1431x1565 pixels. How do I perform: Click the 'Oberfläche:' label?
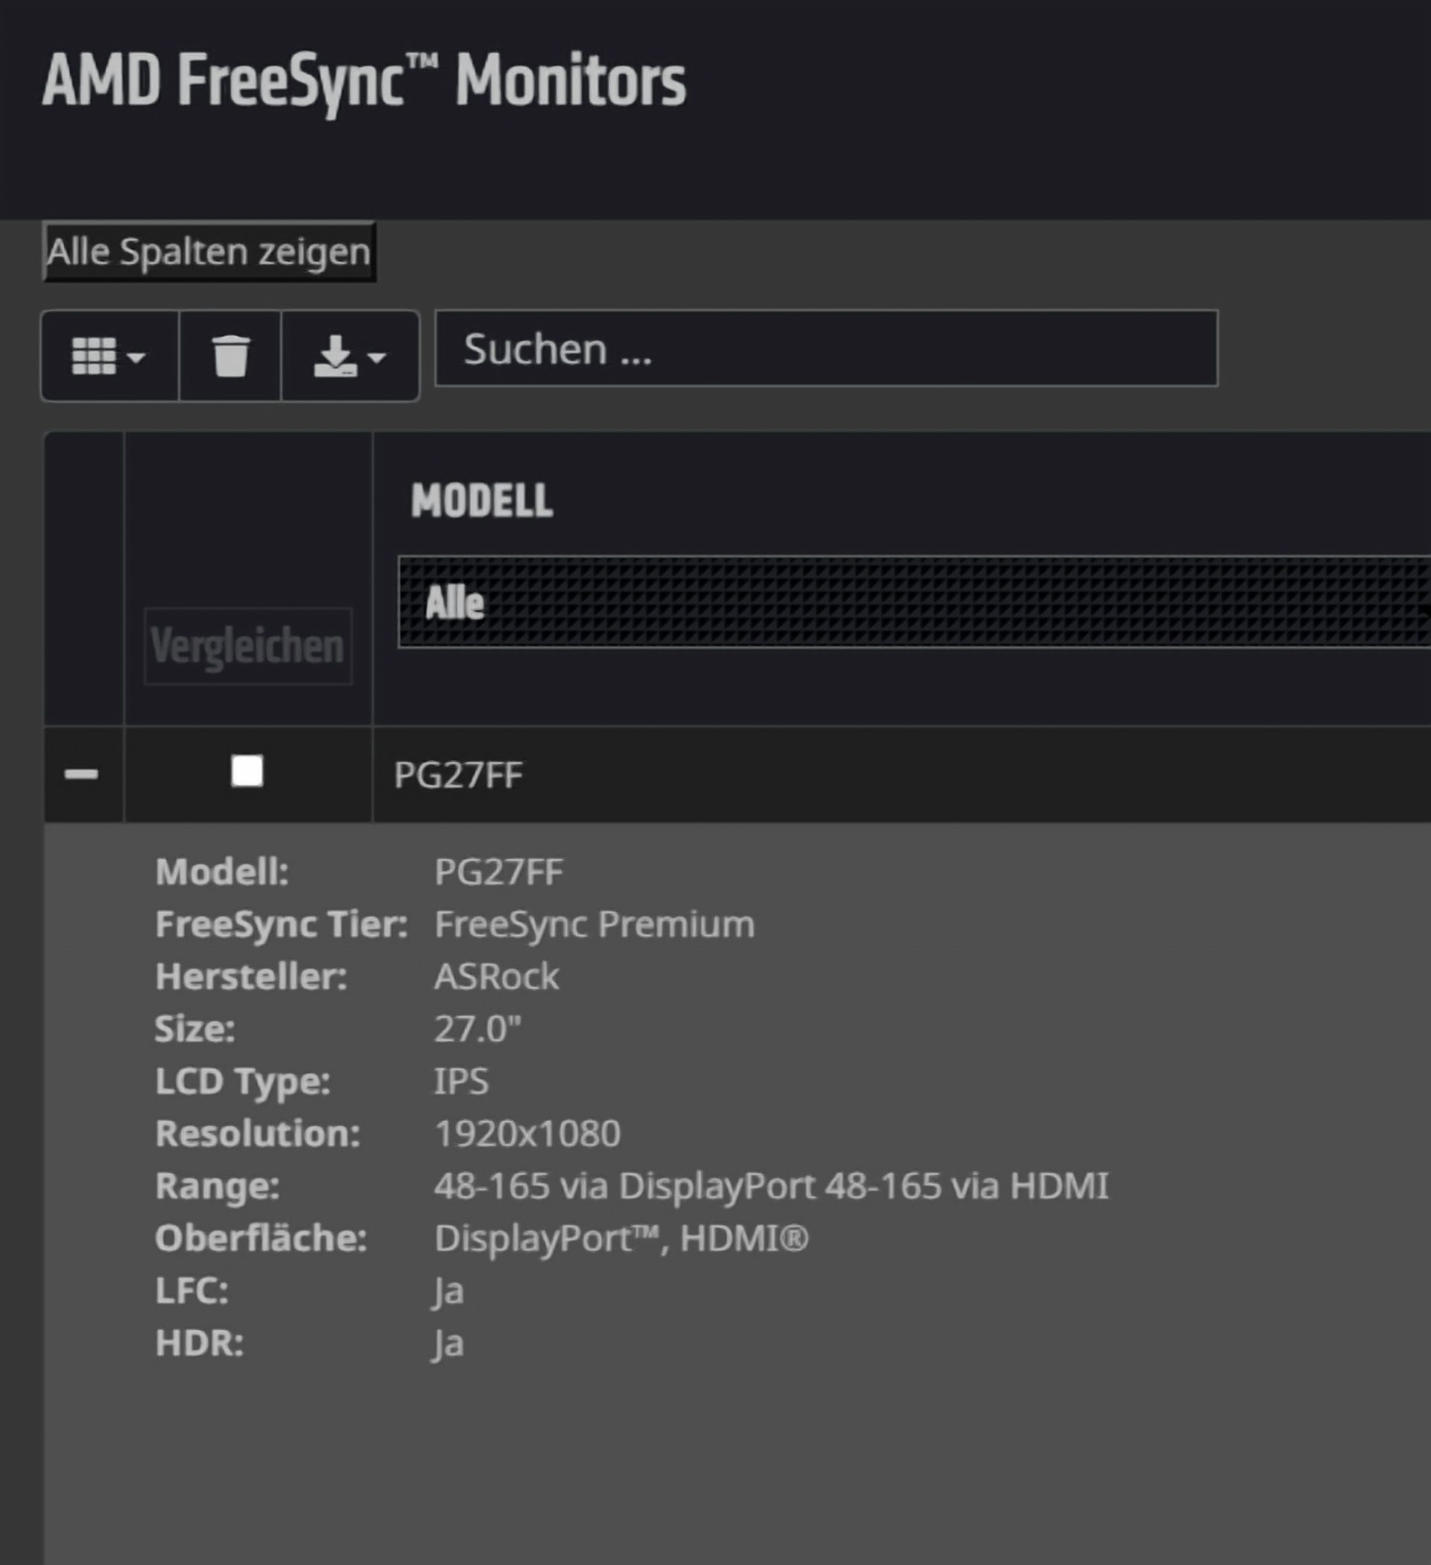tap(261, 1238)
